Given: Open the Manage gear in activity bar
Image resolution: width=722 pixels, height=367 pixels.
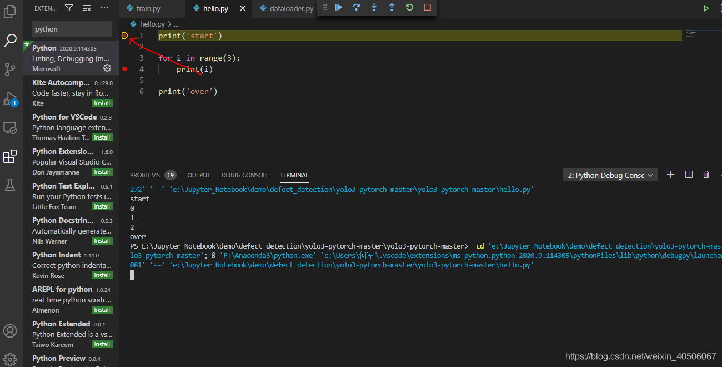Looking at the screenshot, I should pos(10,359).
